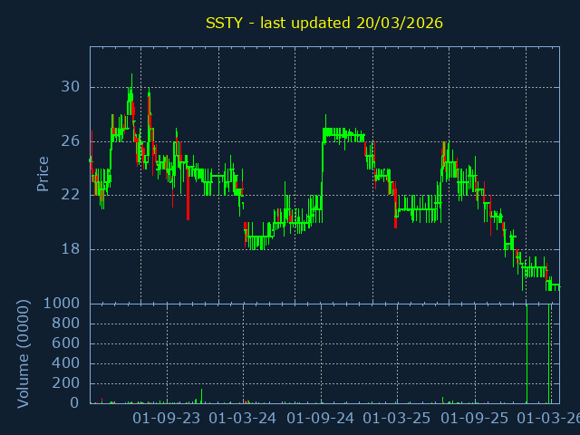
Task: Select the 30 price tick label
Action: coord(70,87)
